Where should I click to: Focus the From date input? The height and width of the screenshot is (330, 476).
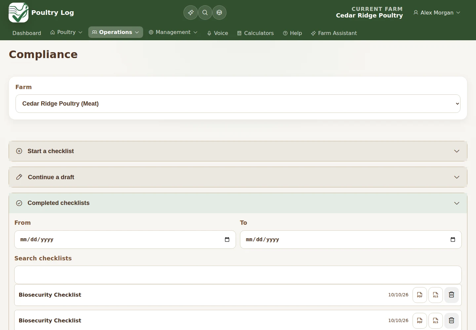pos(125,240)
